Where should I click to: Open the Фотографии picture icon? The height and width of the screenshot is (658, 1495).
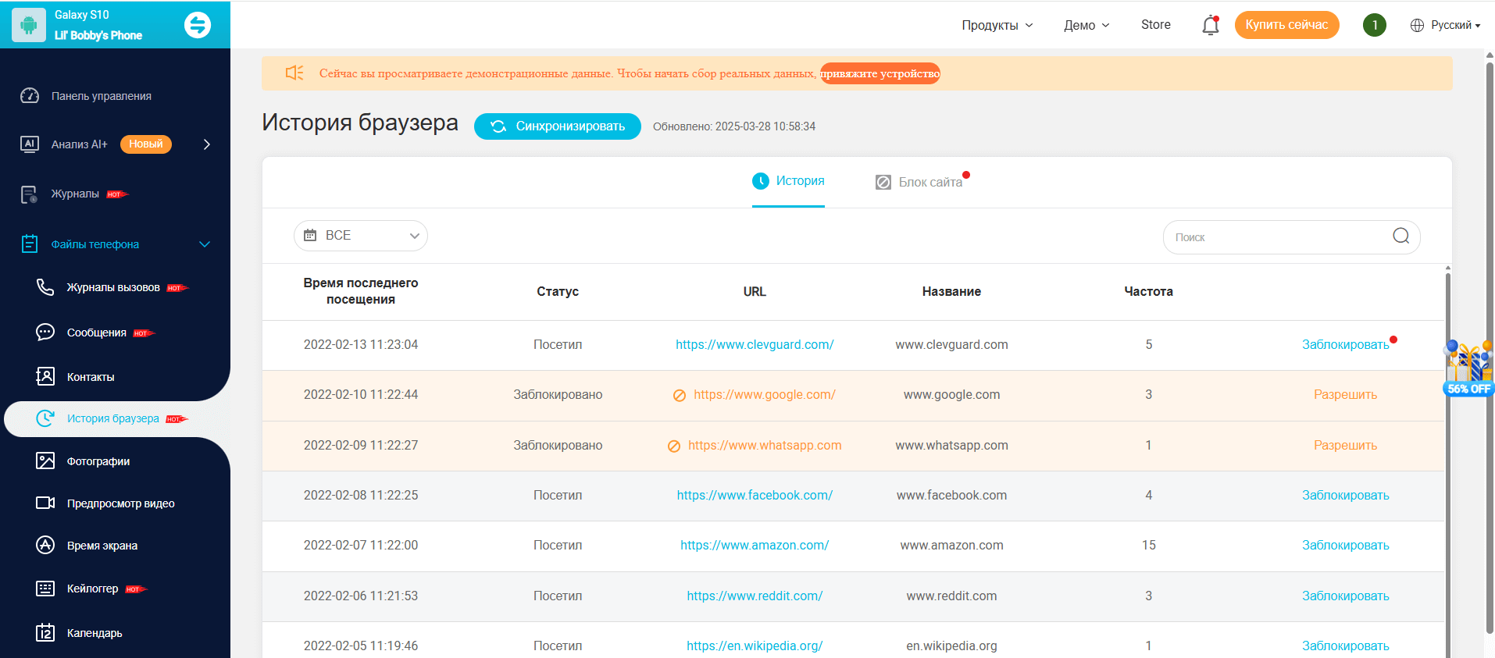pyautogui.click(x=45, y=461)
